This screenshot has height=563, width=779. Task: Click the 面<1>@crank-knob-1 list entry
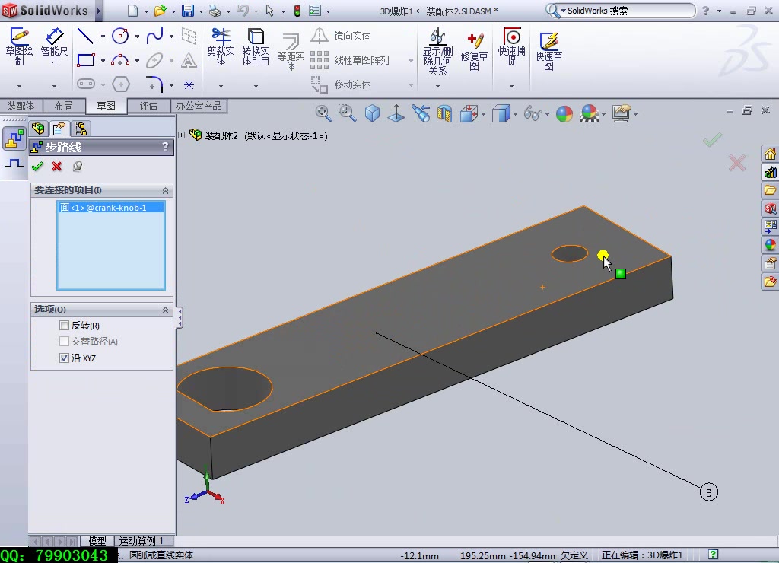coord(103,207)
